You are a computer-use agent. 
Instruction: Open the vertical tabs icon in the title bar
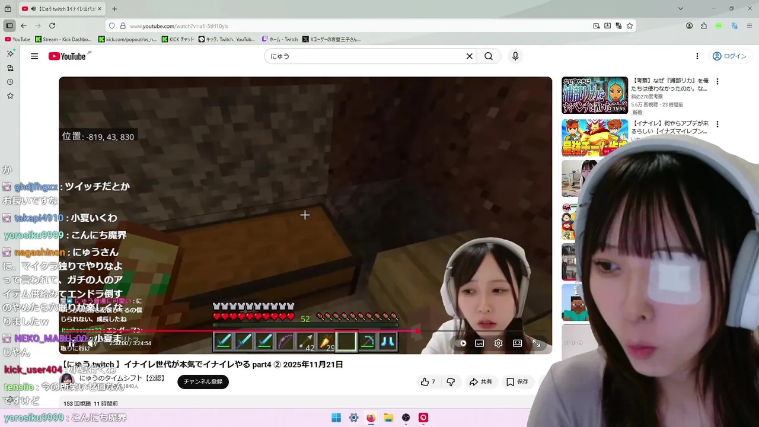[x=8, y=9]
